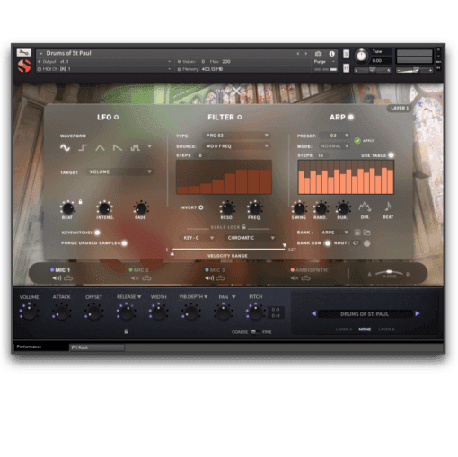Select the Layer A option

(344, 330)
